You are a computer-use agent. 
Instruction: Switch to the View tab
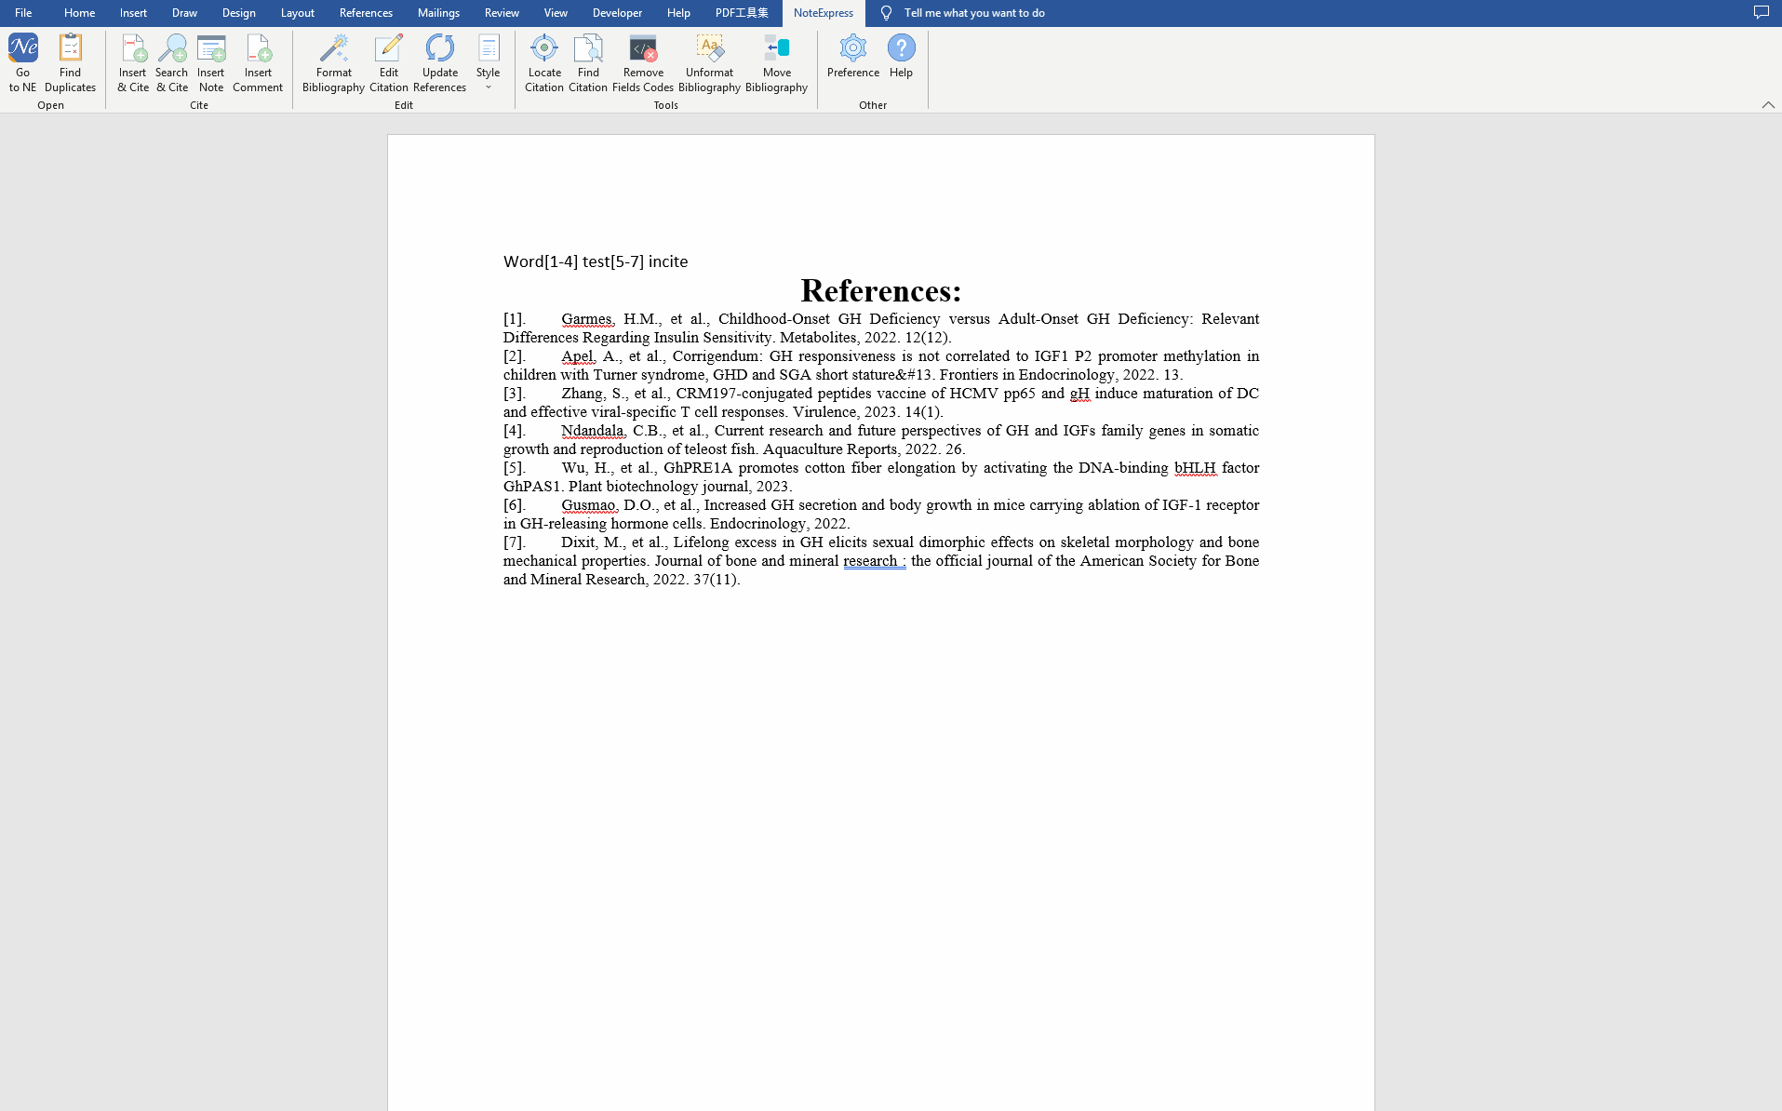pos(556,13)
